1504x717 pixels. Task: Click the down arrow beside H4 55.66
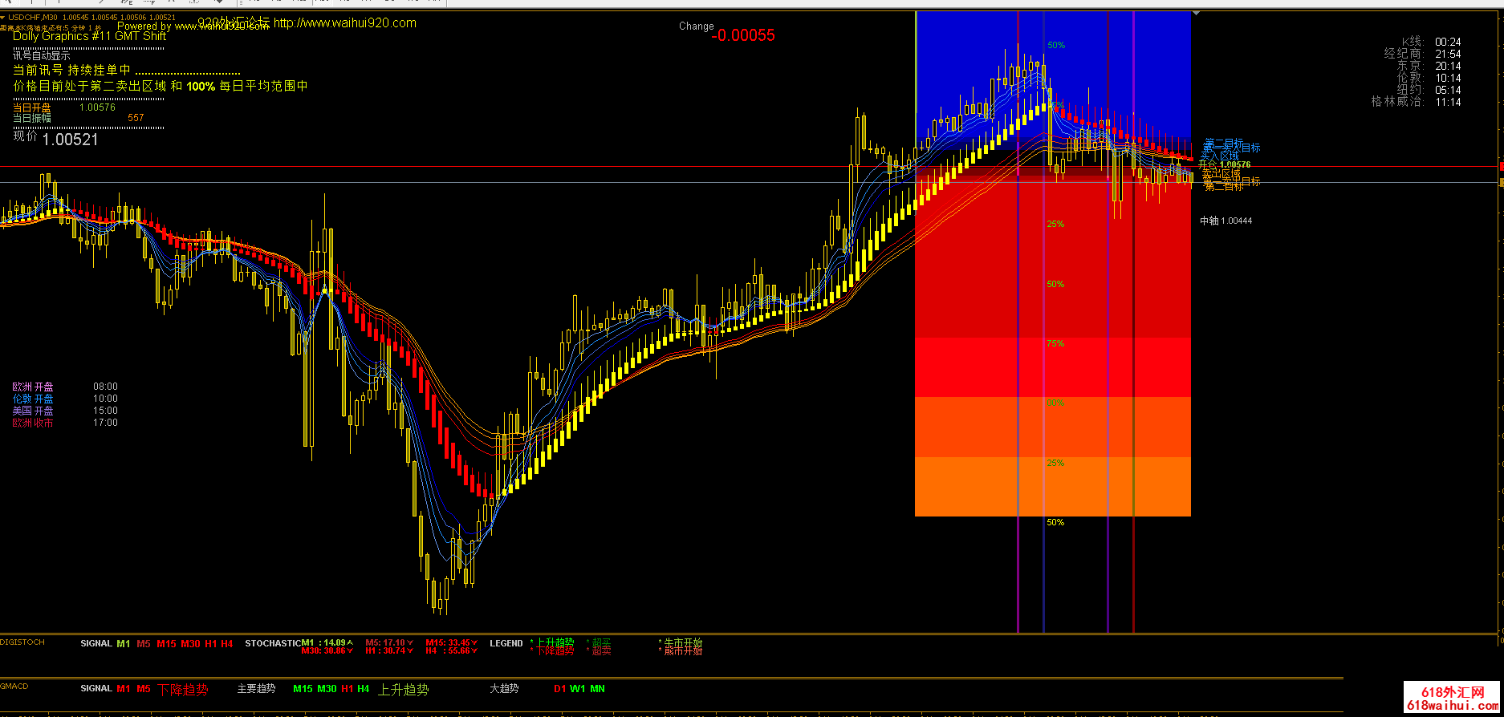474,651
